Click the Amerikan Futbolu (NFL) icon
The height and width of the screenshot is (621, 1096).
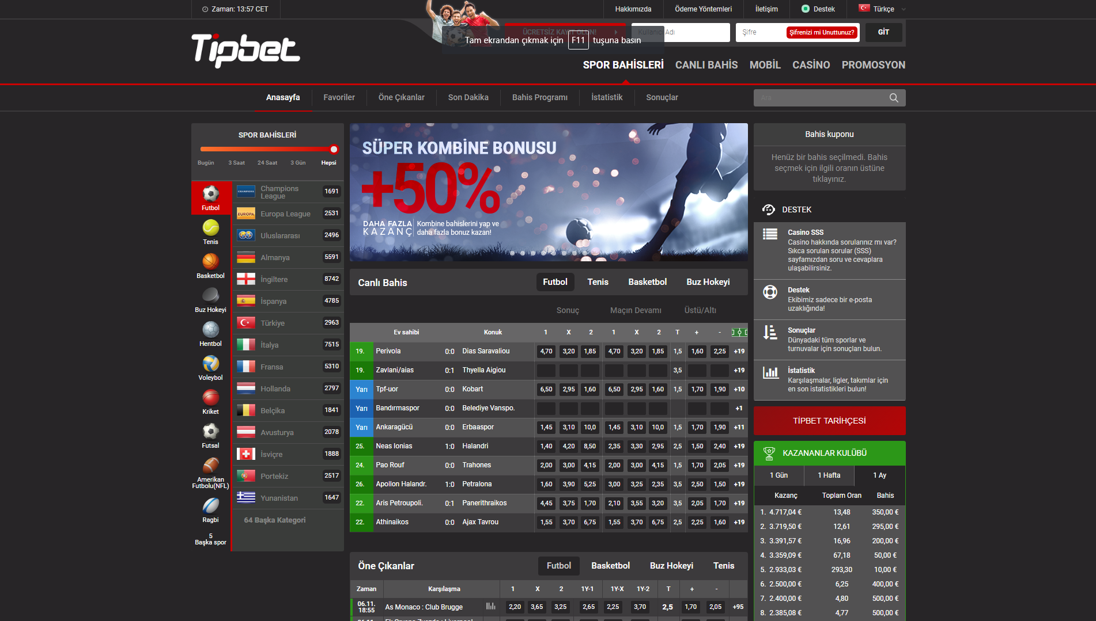point(210,466)
